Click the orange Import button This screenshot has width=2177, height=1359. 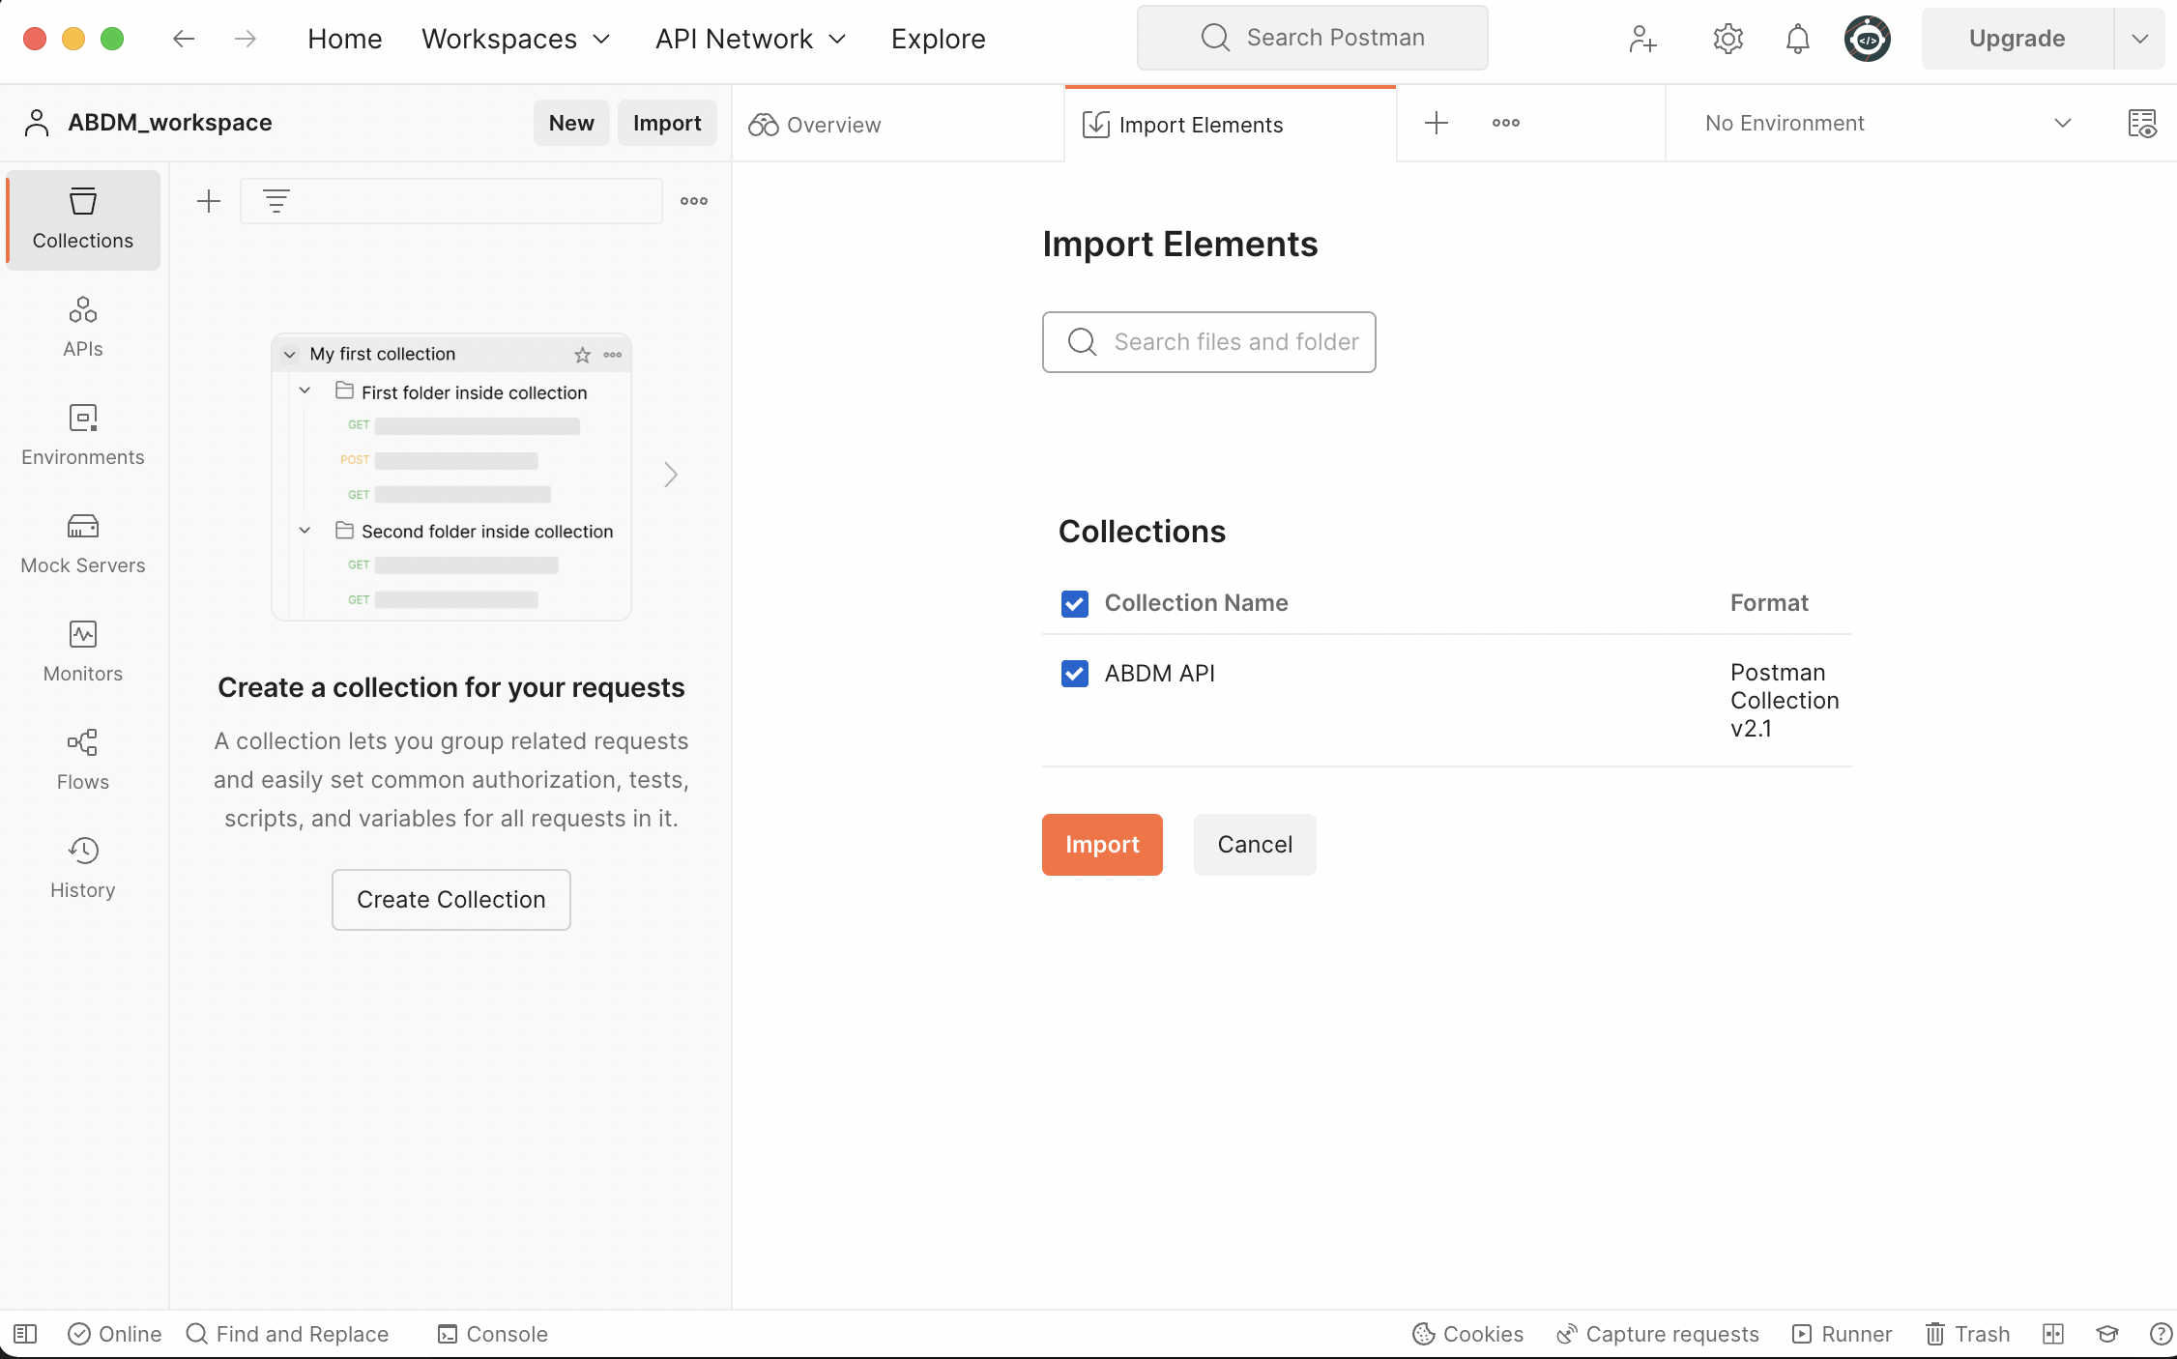coord(1102,845)
